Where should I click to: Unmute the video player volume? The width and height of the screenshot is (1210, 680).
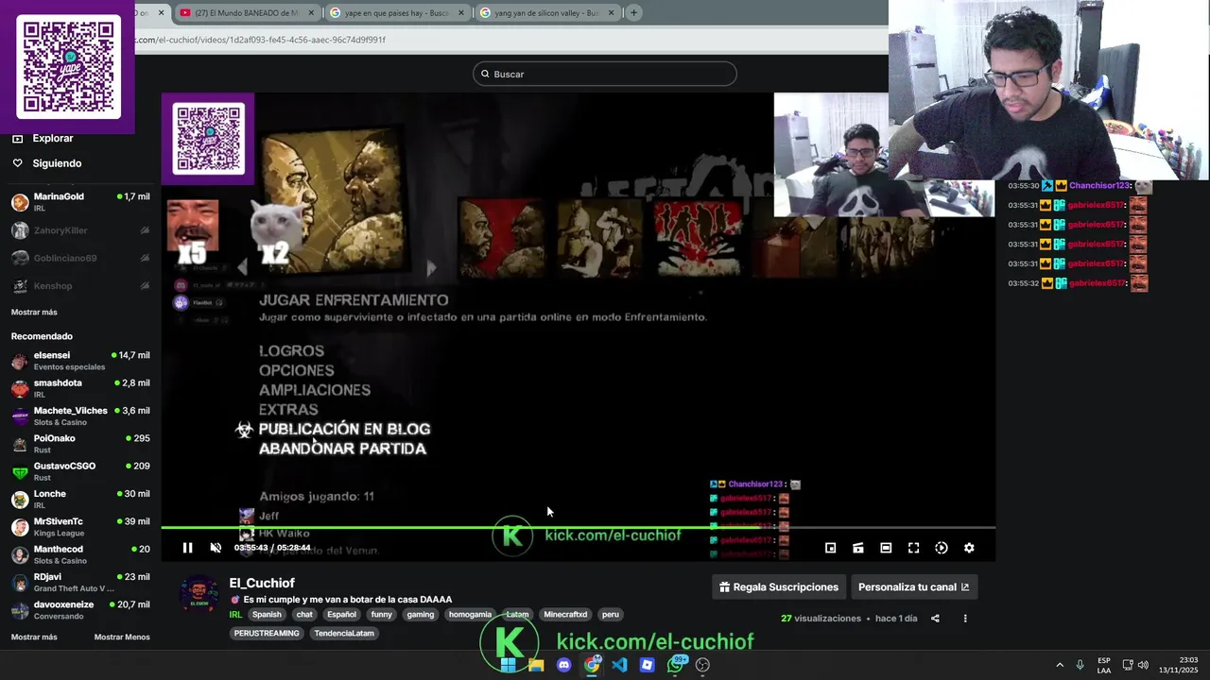point(216,548)
